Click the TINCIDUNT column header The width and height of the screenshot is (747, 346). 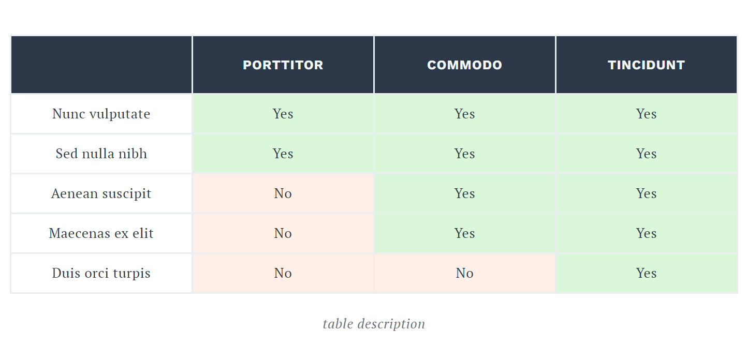pyautogui.click(x=647, y=65)
